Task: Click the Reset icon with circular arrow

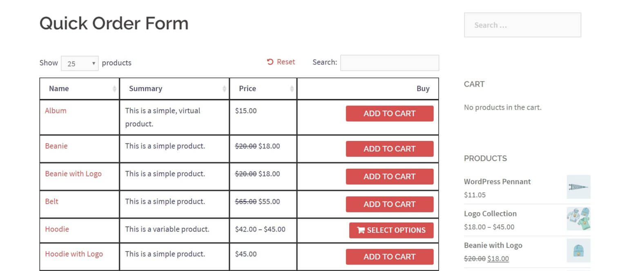Action: [270, 62]
